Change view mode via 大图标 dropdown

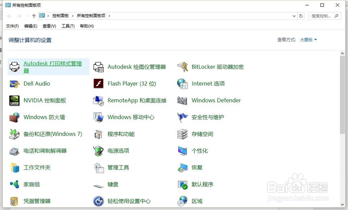click(308, 40)
